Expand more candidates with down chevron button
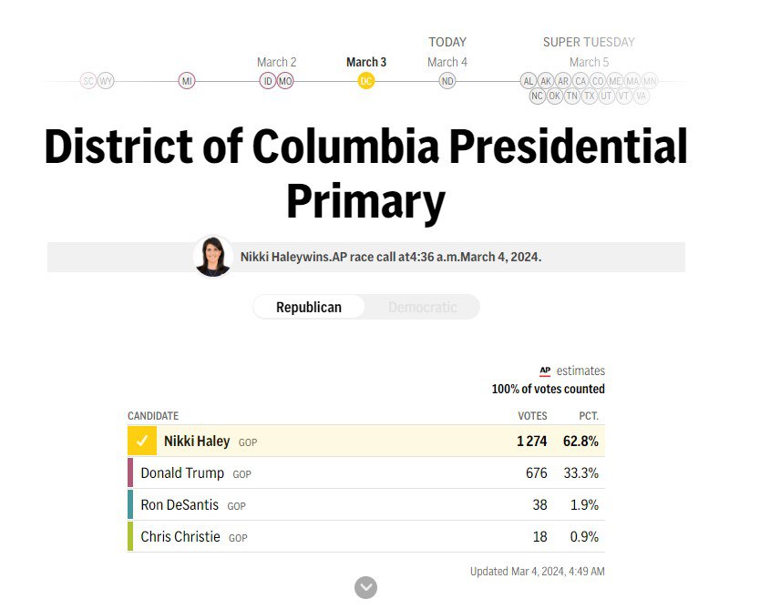This screenshot has height=609, width=760. tap(366, 587)
